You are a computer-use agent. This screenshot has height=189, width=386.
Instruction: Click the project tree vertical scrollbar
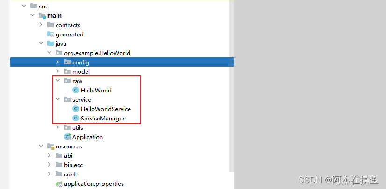pyautogui.click(x=232, y=86)
